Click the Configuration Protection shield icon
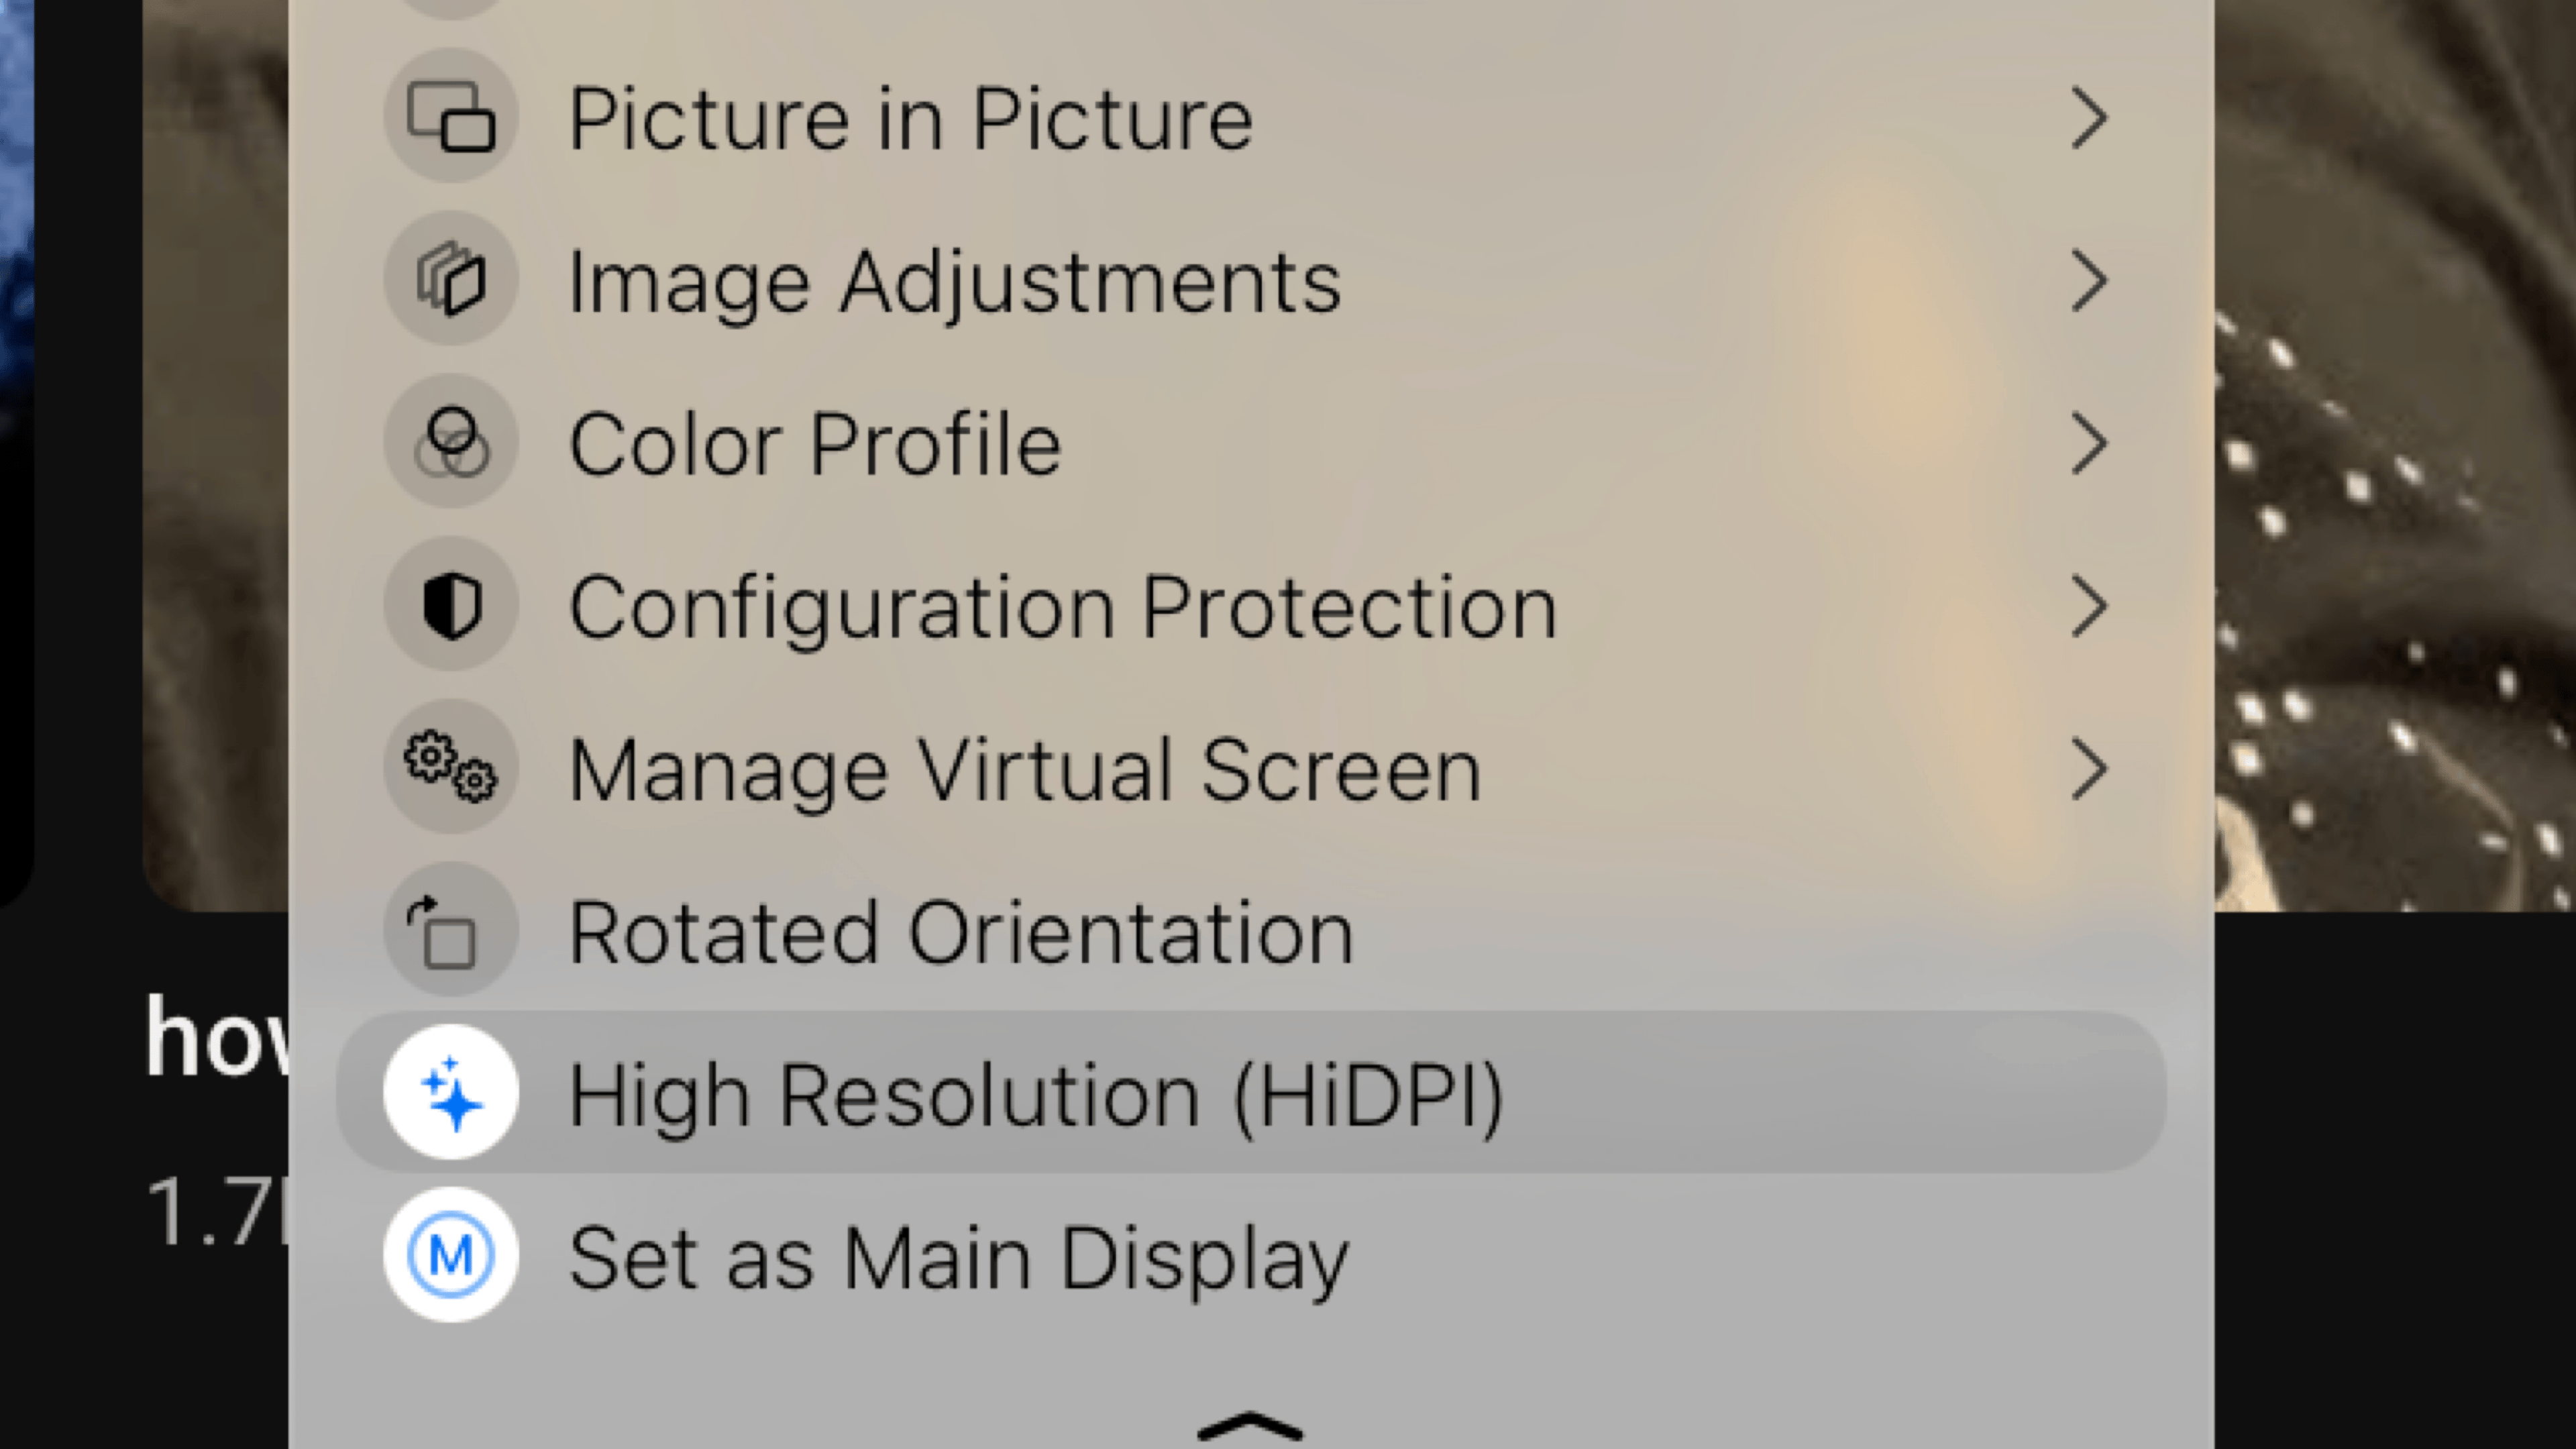The image size is (2576, 1449). pos(451,605)
